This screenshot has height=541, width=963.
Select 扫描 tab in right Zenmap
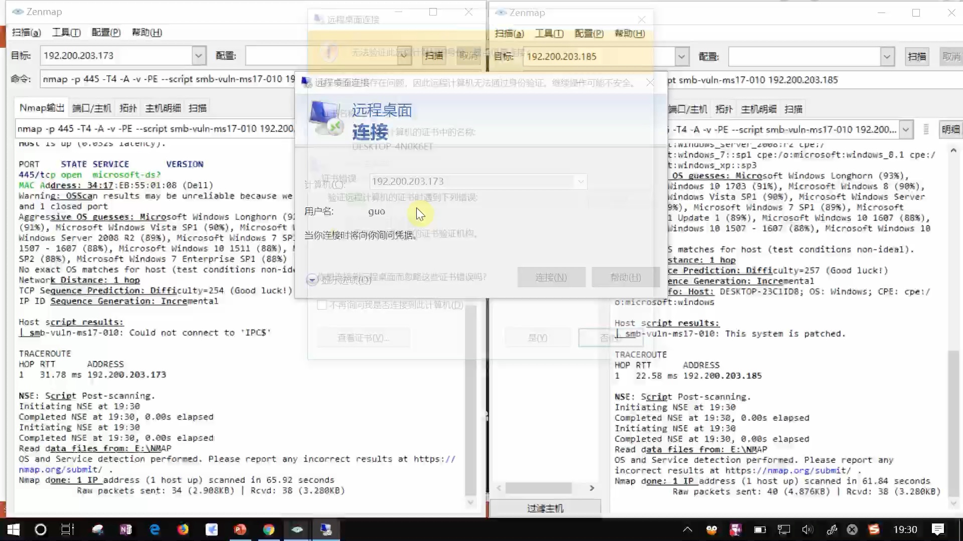point(793,109)
